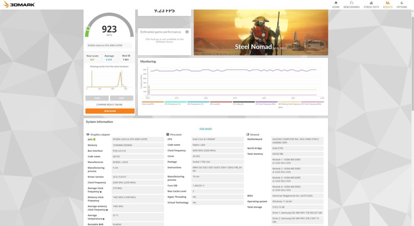The image size is (414, 226).
Task: Click the Average memory clock frequency info icon
Action: (x=107, y=210)
